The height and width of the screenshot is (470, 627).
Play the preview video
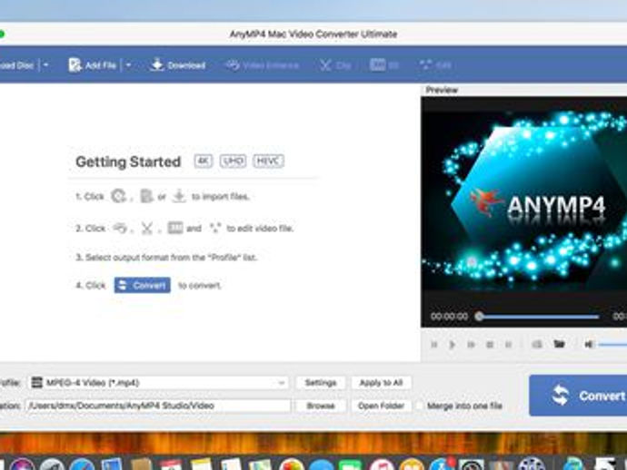point(452,345)
